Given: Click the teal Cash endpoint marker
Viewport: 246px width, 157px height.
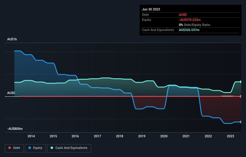Looking at the screenshot, I should 241,82.
